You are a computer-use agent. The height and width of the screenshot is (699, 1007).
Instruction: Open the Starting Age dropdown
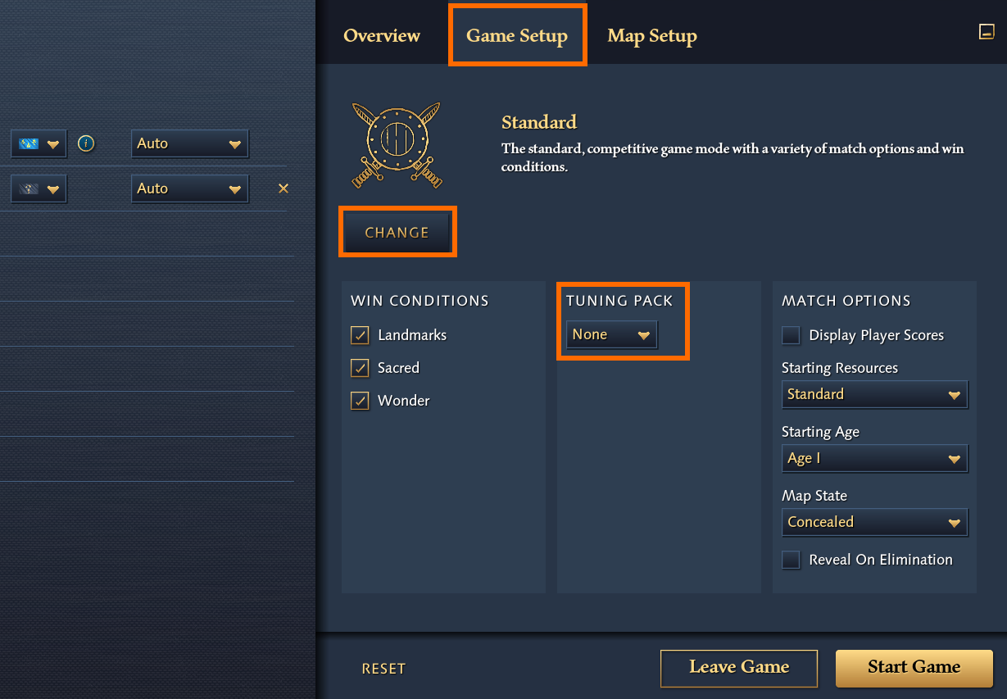874,458
